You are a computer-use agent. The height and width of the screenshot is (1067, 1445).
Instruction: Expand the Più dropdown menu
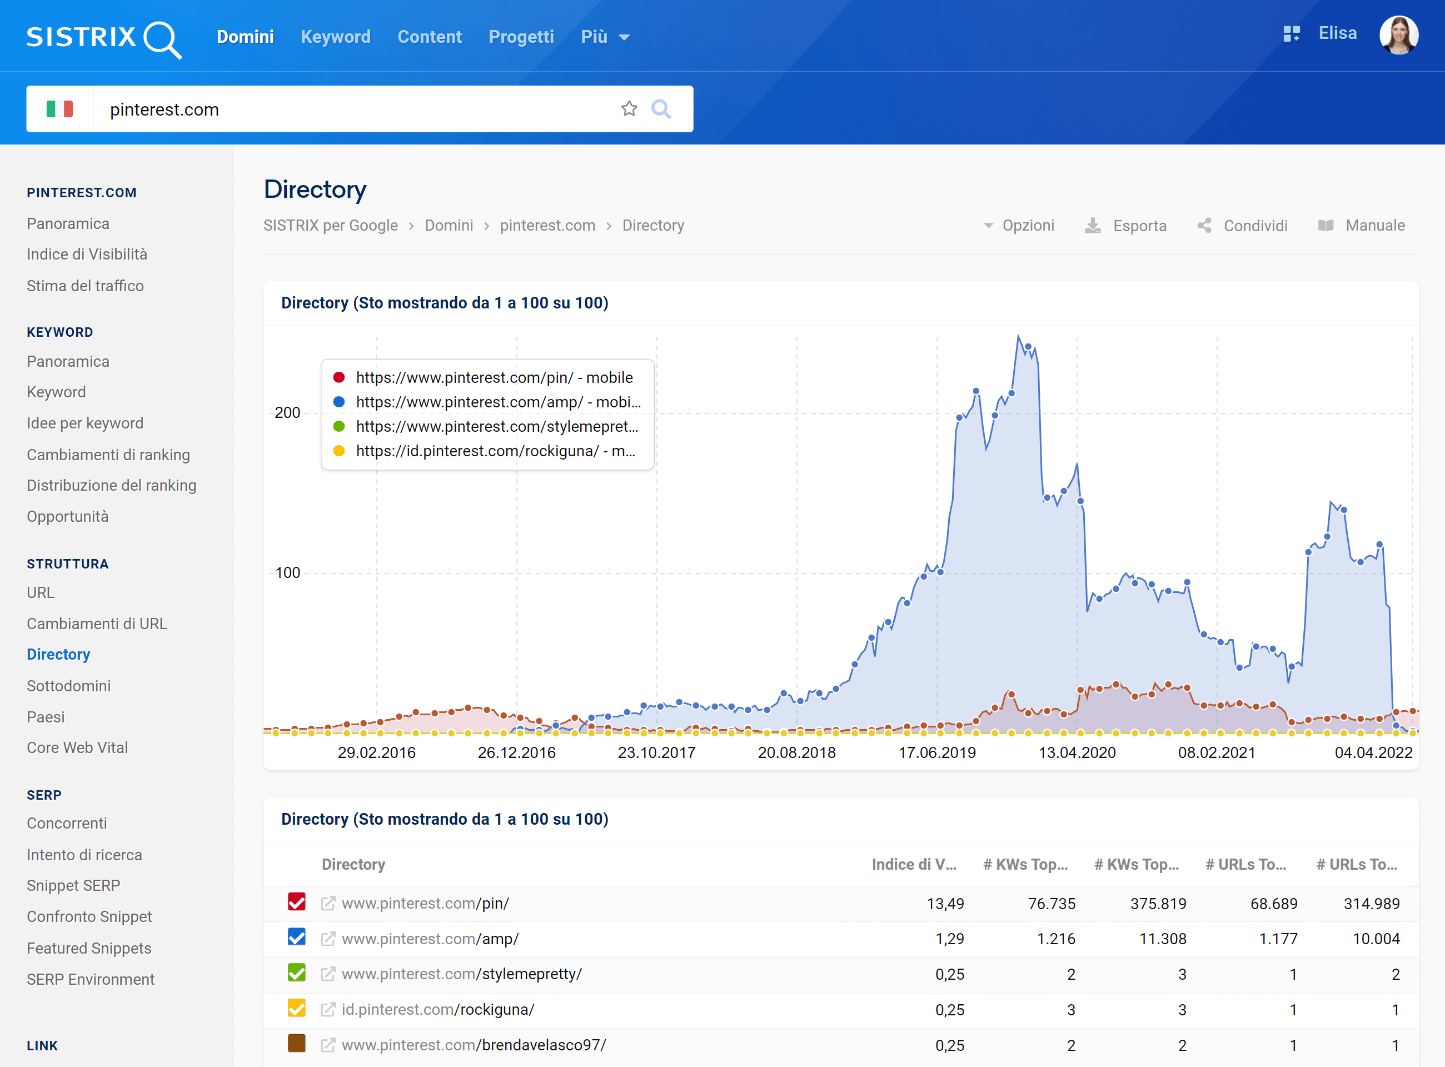(x=605, y=37)
